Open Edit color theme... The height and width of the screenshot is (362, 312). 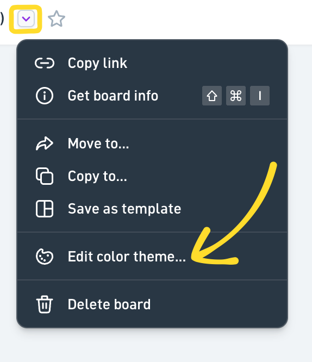[152, 257]
